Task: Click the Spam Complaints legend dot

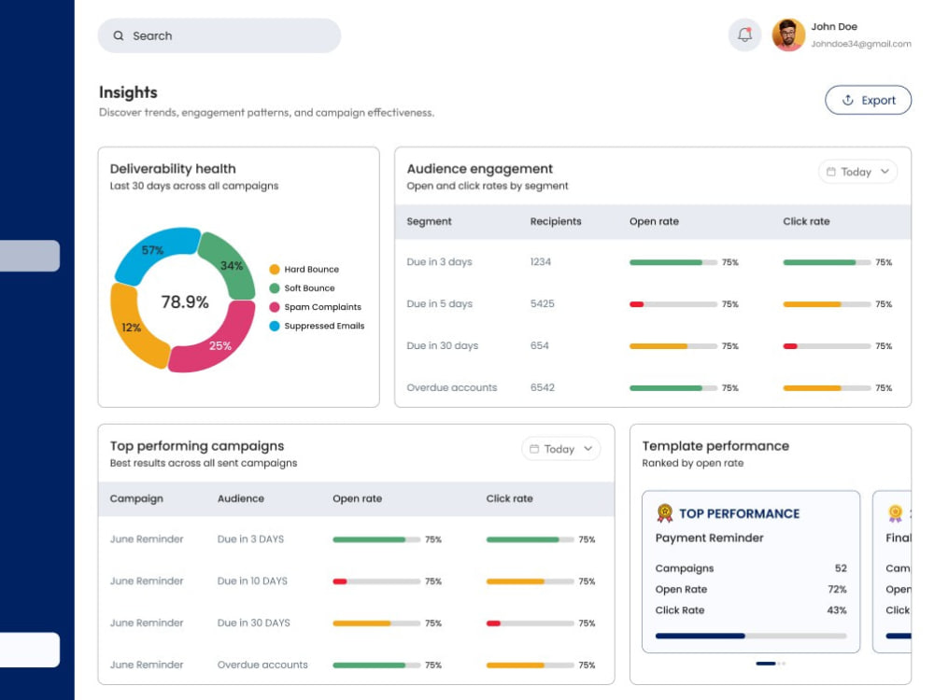Action: pos(275,307)
